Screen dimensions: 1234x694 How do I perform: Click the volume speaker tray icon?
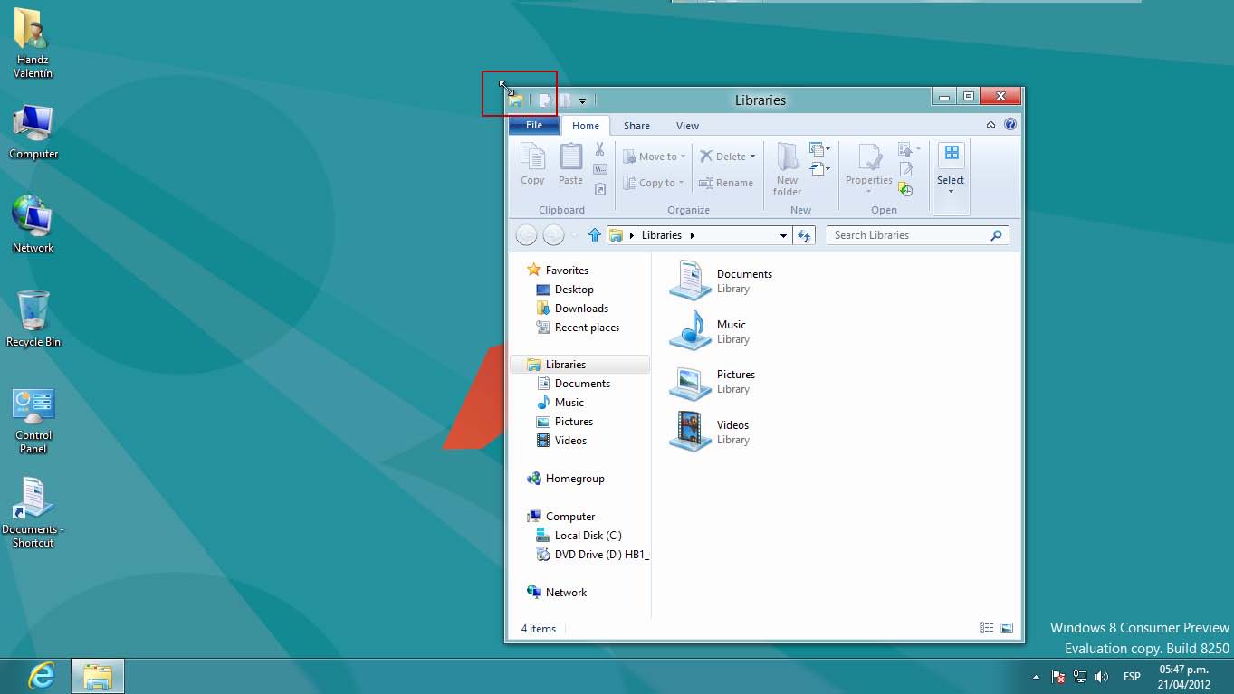tap(1102, 677)
